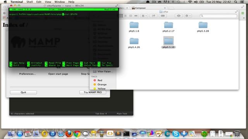Switch Finder to Cover Flow view

136,16
